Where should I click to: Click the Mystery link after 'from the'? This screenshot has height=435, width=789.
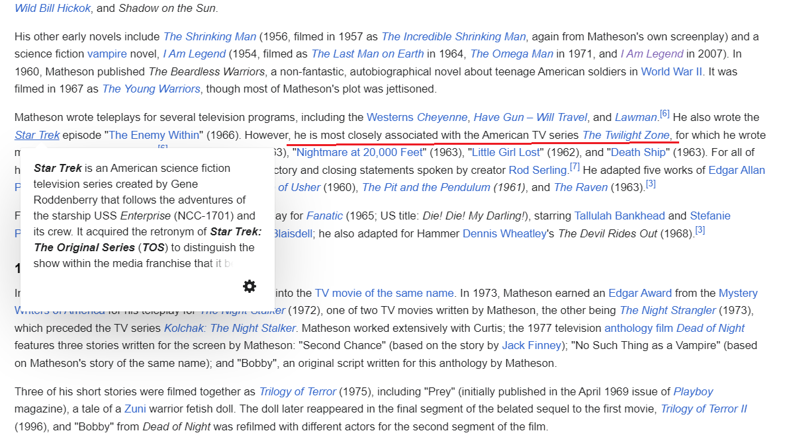737,294
